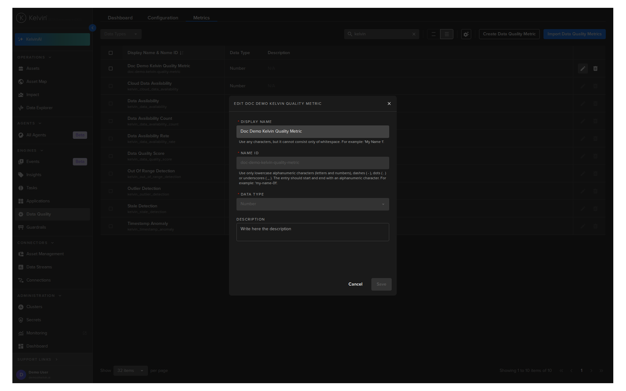The image size is (626, 391).
Task: Delete Doc Demo Kelvin Quality Metric trash icon
Action: click(x=595, y=69)
